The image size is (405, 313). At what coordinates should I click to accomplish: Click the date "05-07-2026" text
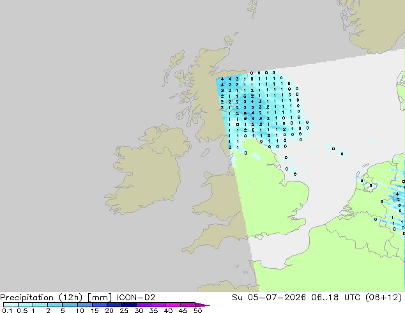[x=277, y=298]
